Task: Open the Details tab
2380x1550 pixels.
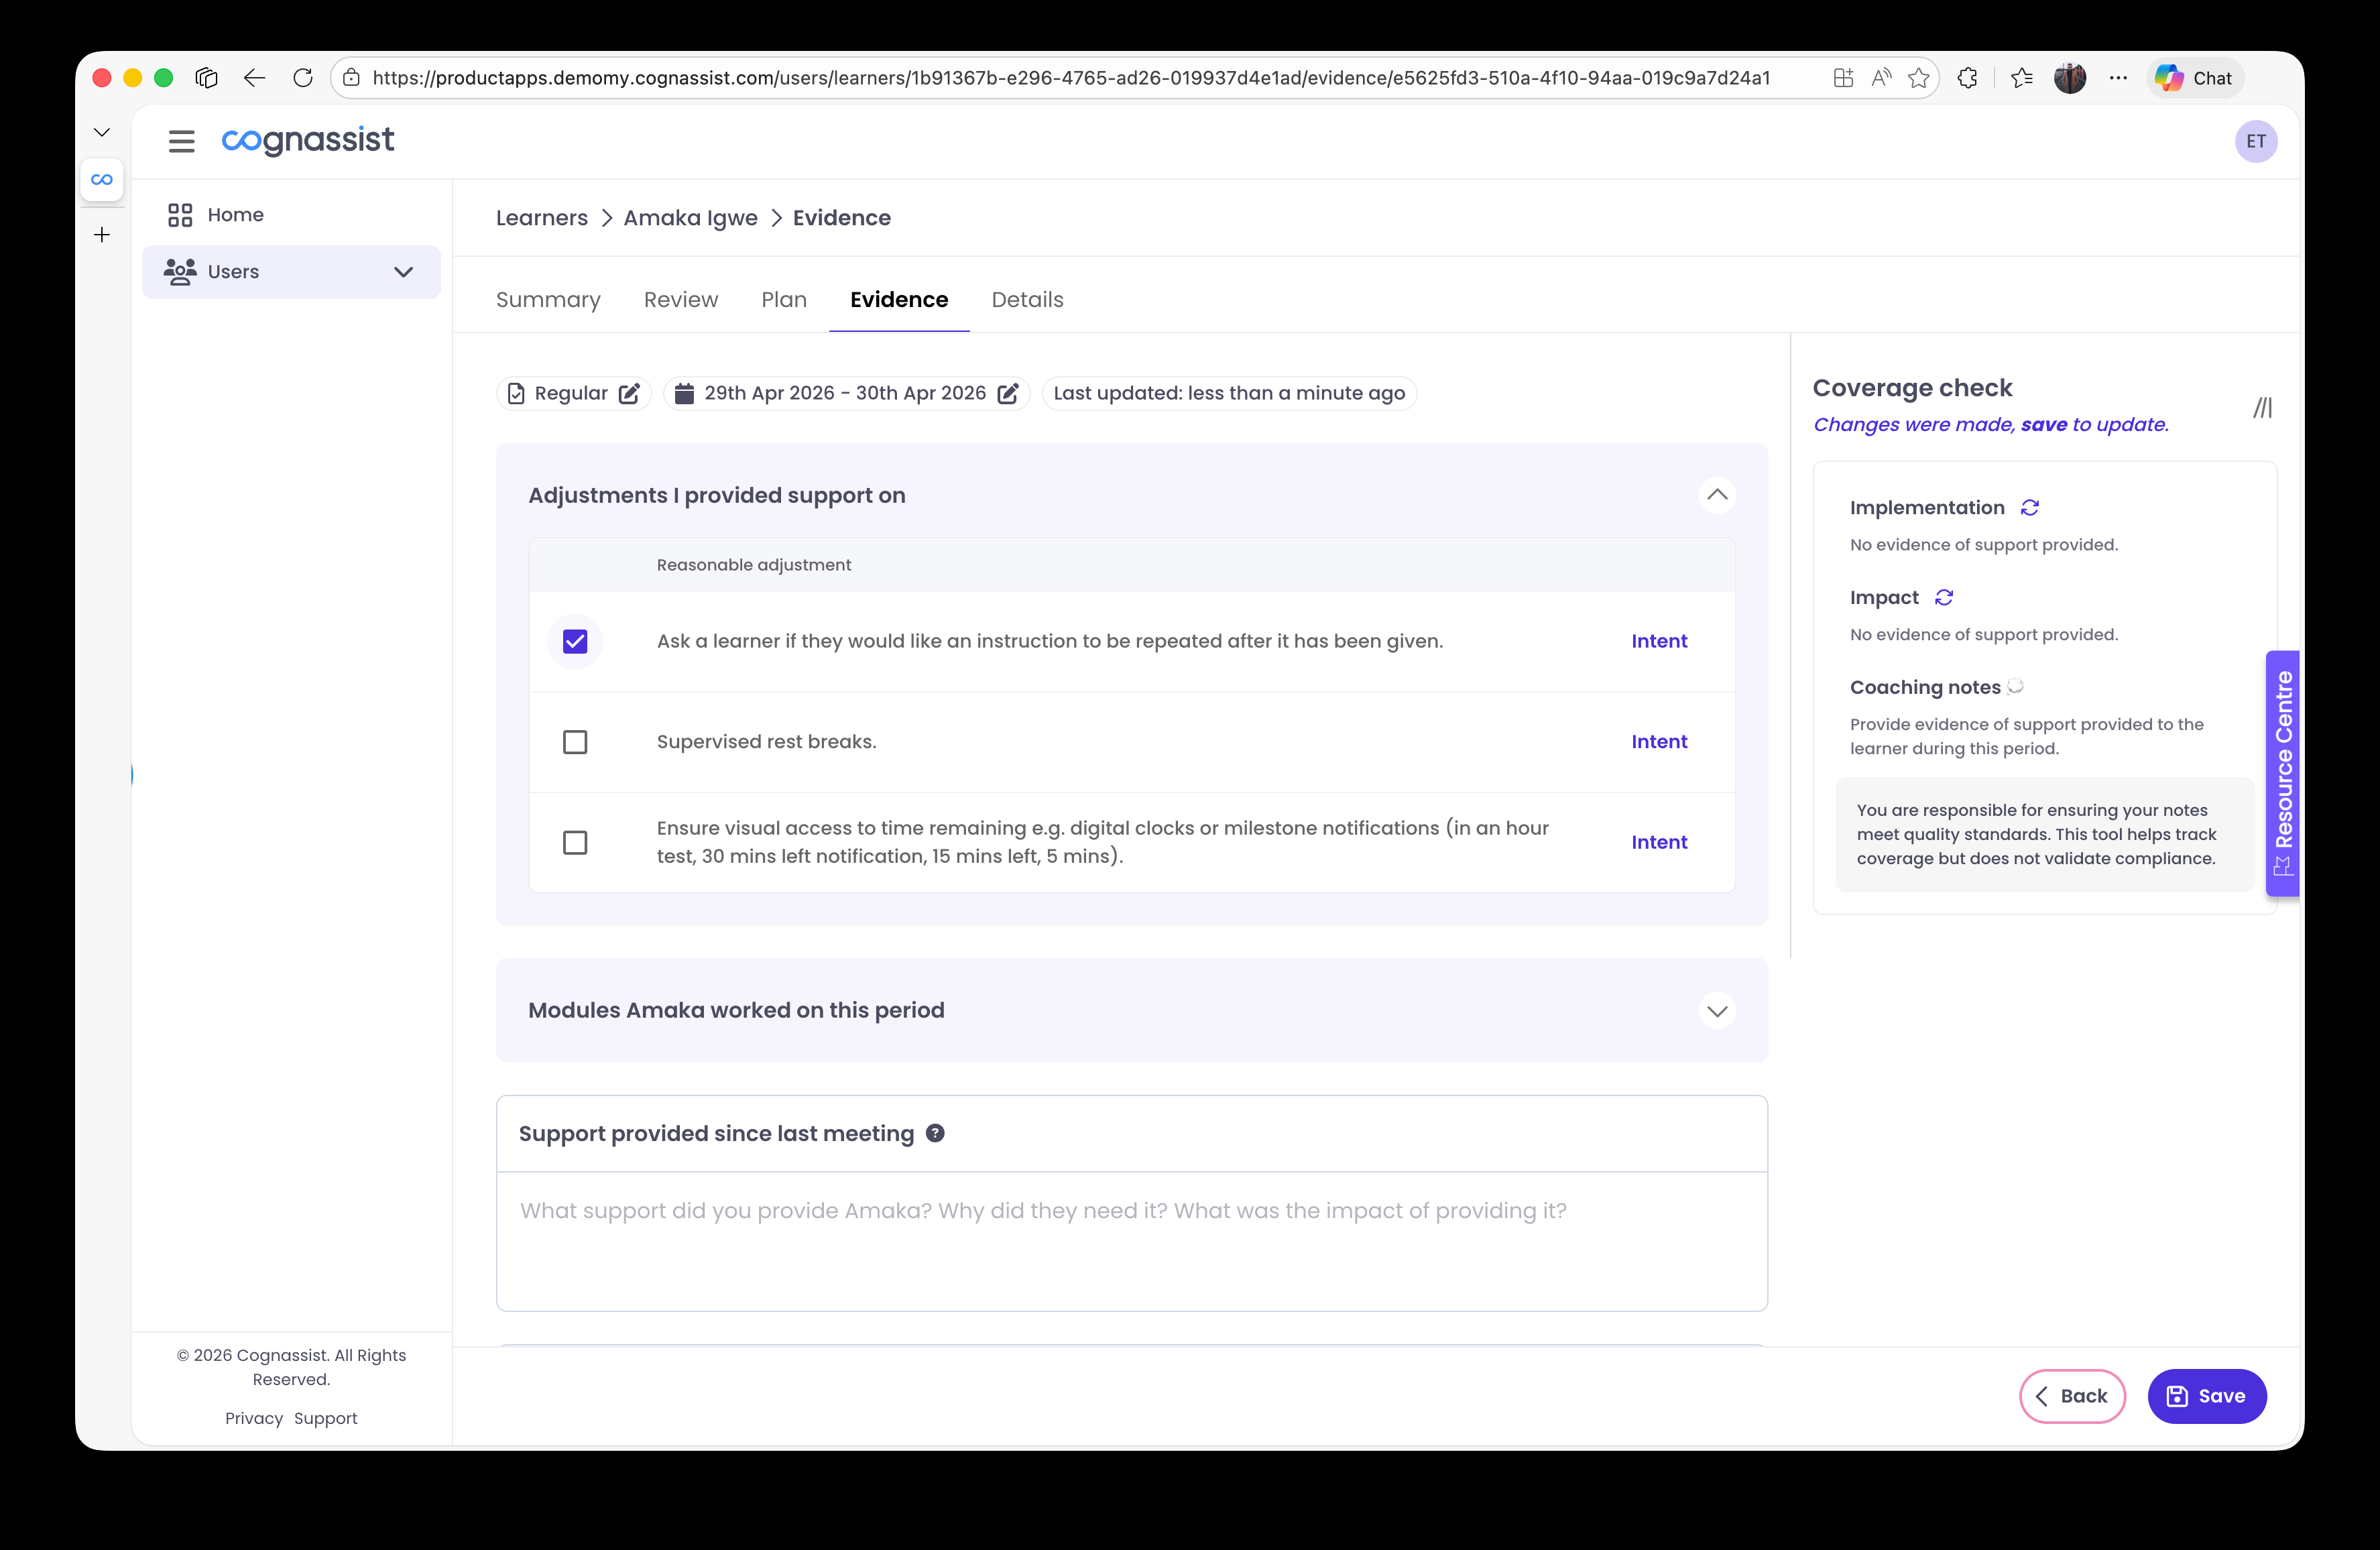Action: coord(1027,299)
